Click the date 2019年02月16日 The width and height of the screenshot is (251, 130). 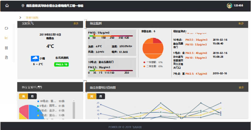[50, 35]
